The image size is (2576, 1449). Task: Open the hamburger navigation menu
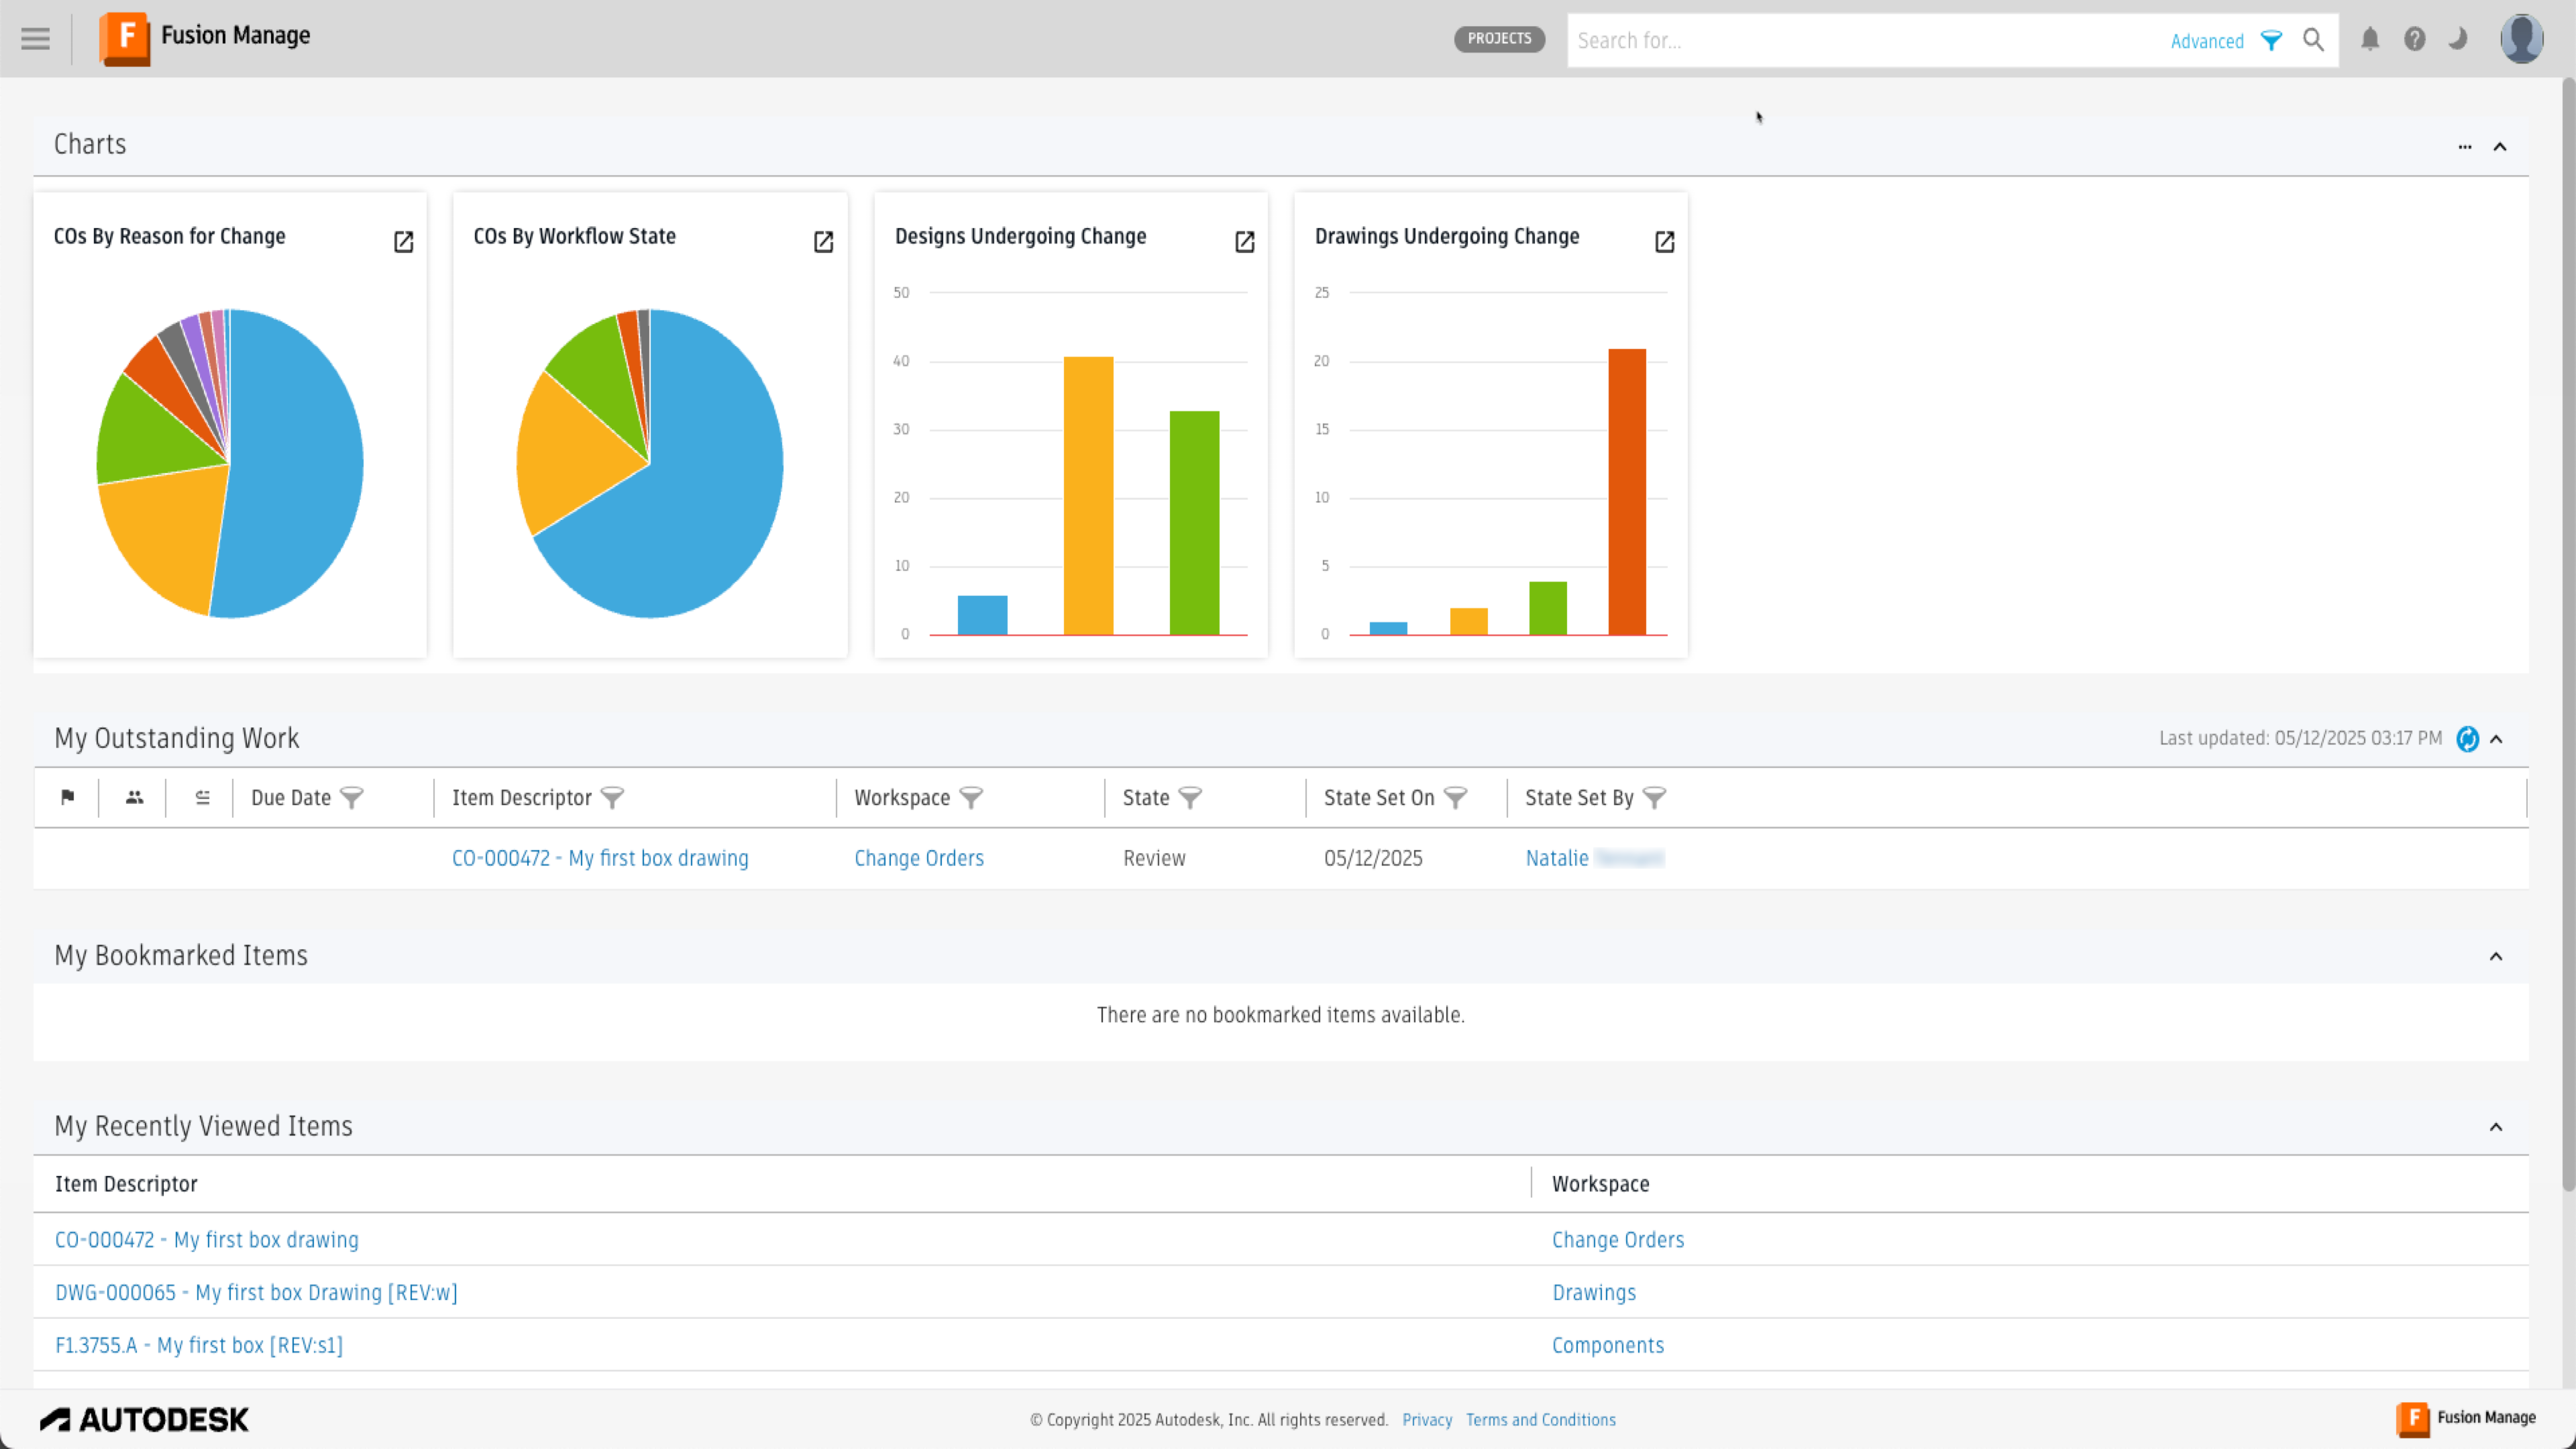35,39
